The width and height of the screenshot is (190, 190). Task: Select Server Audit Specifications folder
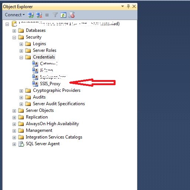[x=59, y=104]
